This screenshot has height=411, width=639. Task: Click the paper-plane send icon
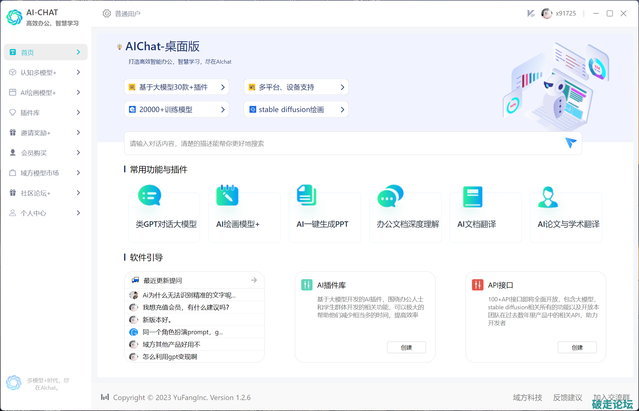(x=571, y=142)
